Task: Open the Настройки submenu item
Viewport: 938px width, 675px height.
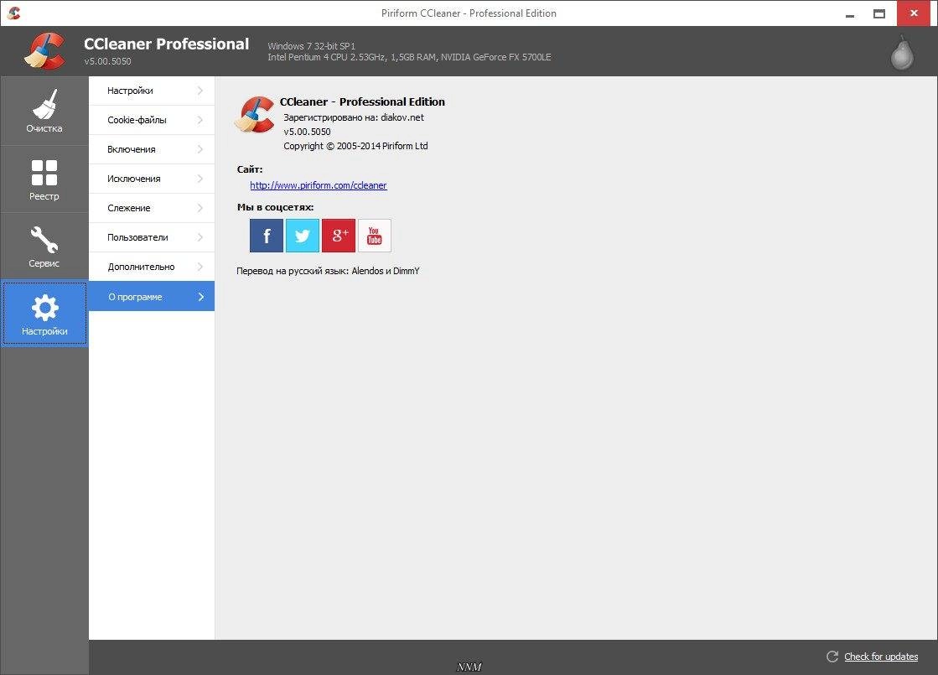Action: 152,91
